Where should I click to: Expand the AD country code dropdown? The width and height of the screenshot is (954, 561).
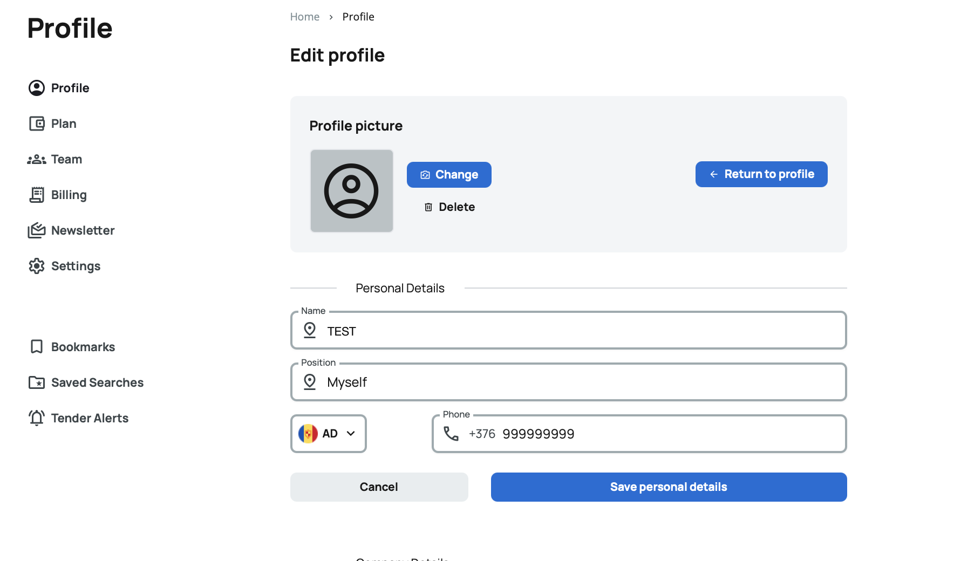click(x=328, y=434)
